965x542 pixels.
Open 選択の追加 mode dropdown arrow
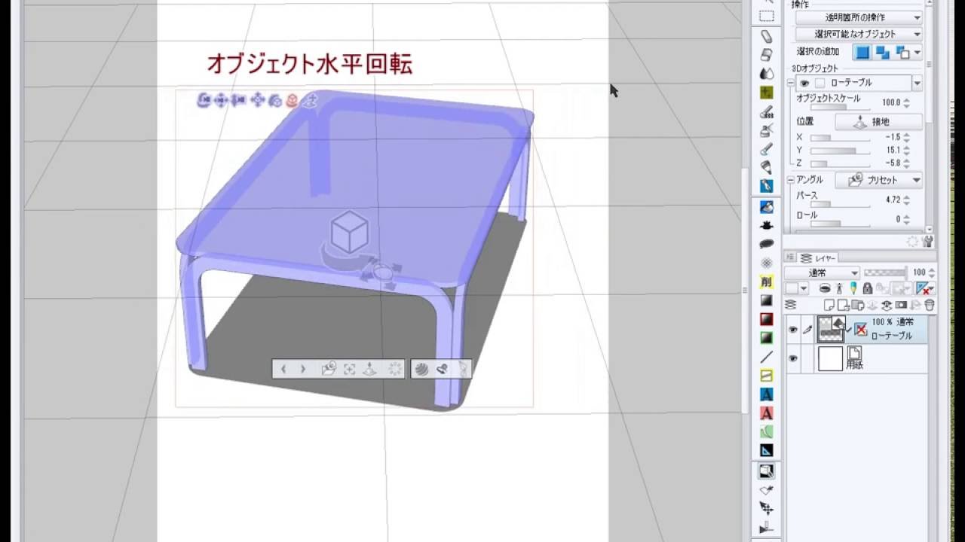(x=917, y=53)
